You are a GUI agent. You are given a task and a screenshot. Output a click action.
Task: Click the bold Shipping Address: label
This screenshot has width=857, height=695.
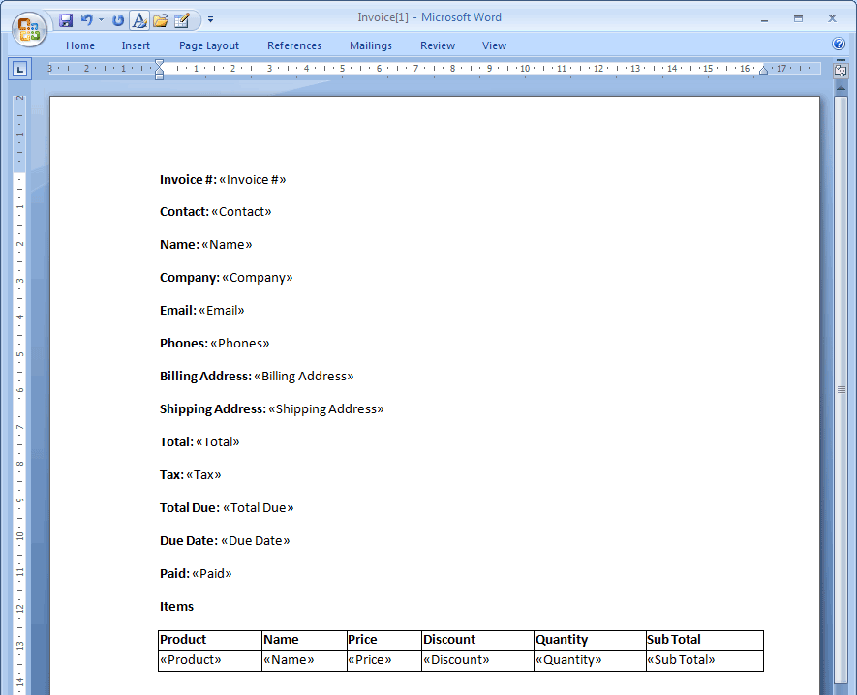coord(213,409)
